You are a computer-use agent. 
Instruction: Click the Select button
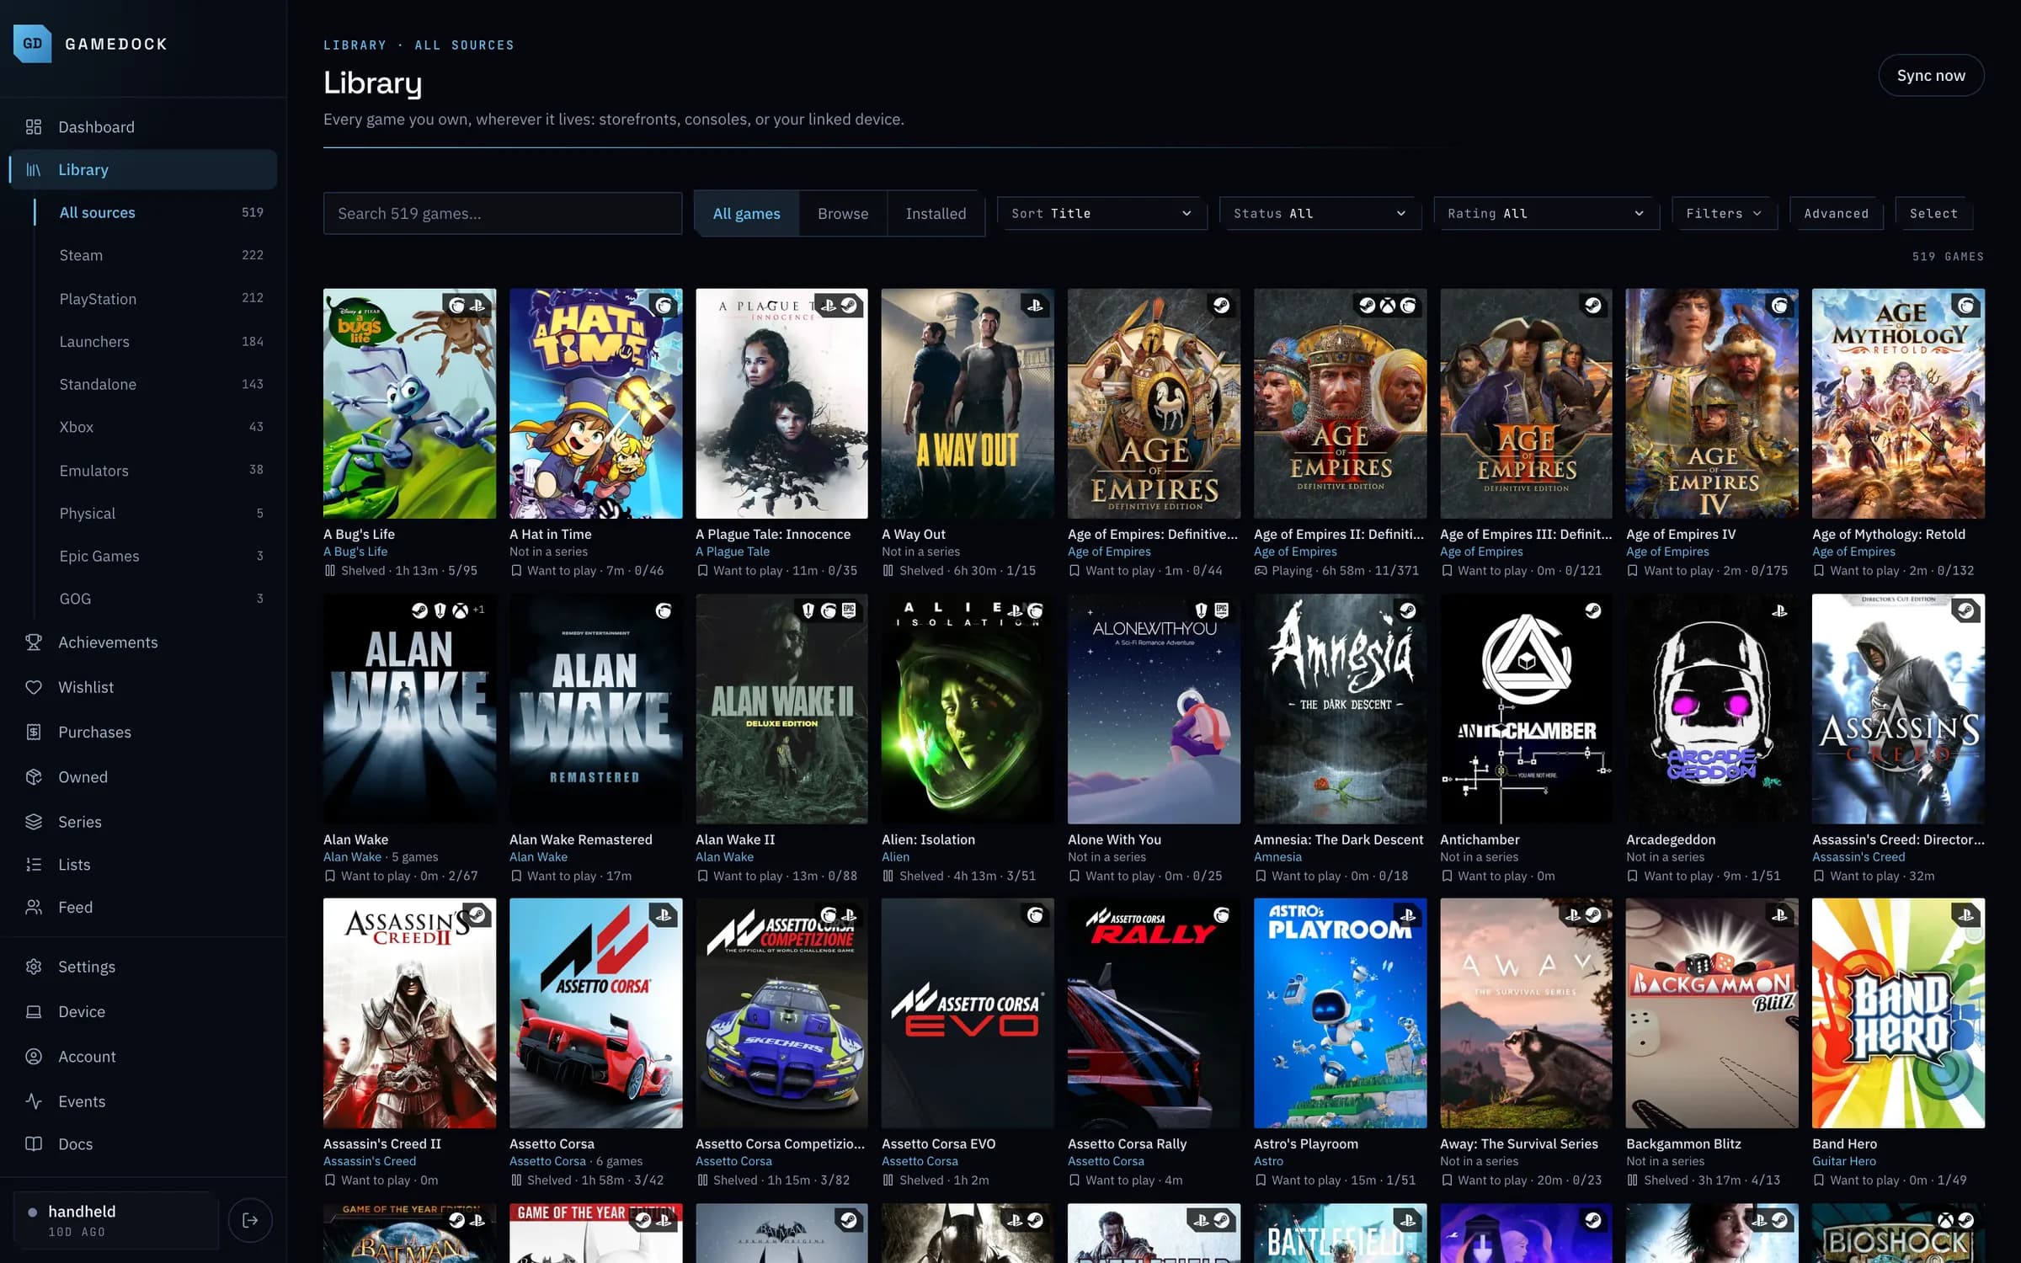pos(1933,214)
